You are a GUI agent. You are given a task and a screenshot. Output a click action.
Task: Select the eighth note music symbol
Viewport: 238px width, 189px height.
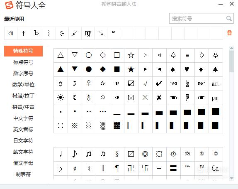(x=75, y=154)
